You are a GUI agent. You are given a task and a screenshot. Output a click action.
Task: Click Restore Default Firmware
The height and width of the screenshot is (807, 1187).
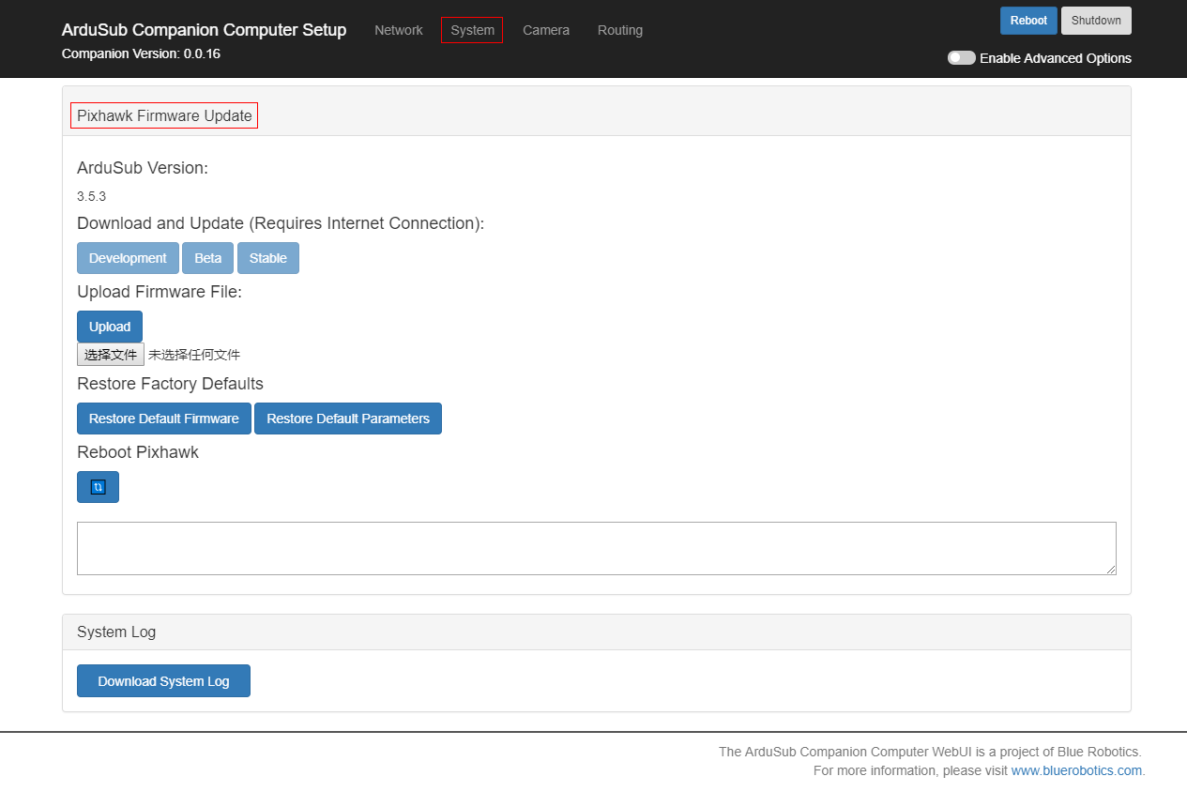click(x=163, y=418)
